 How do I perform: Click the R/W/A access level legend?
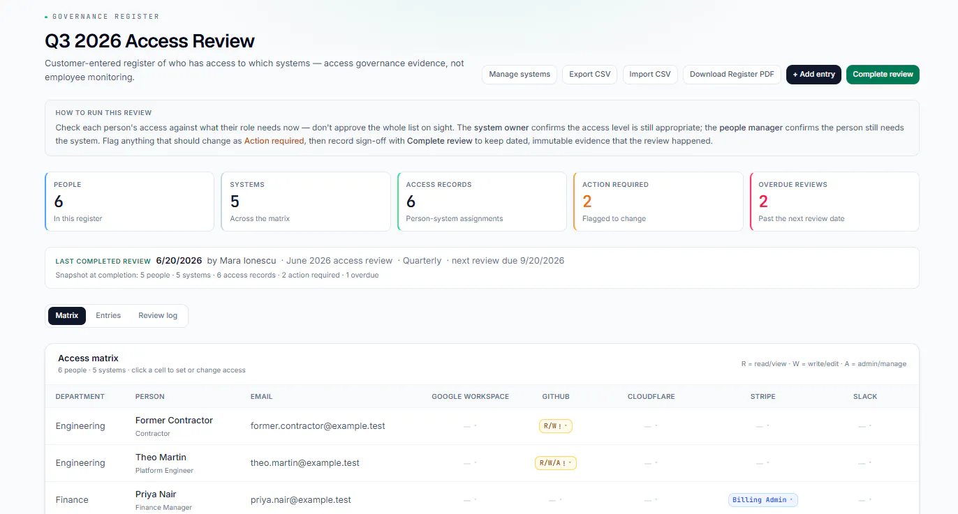point(824,363)
